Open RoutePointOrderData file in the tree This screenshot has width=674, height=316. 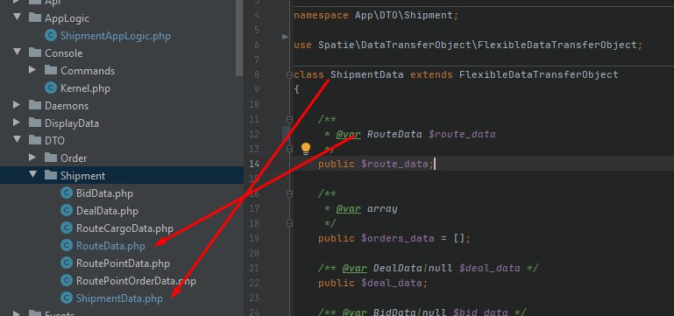(136, 281)
